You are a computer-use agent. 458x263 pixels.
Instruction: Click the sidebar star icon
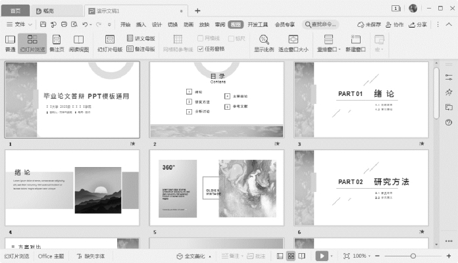click(x=449, y=92)
